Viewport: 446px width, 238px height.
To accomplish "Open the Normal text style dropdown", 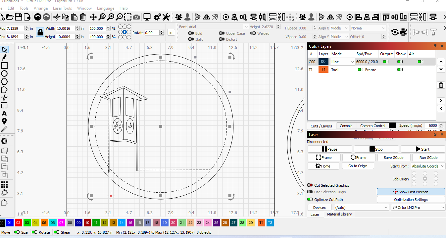I will tap(368, 28).
